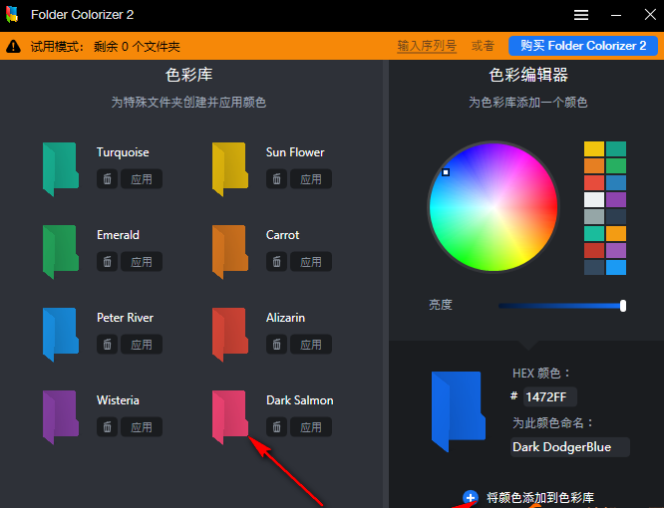The image size is (664, 508).
Task: Pick the gray swatch in palette
Action: point(594,216)
